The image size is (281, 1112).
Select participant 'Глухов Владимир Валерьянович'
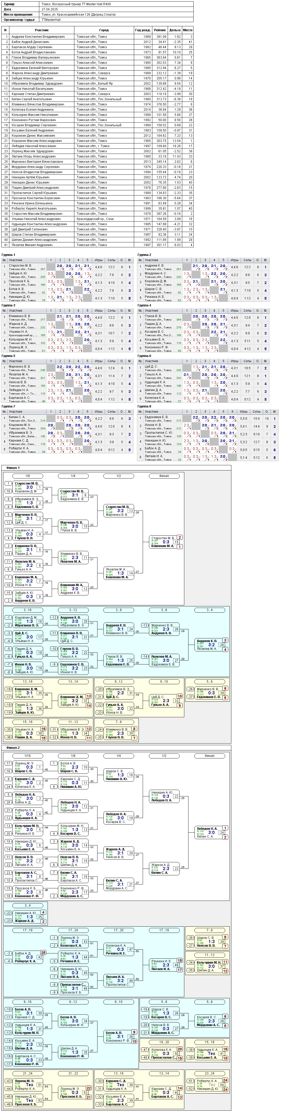pos(35,58)
